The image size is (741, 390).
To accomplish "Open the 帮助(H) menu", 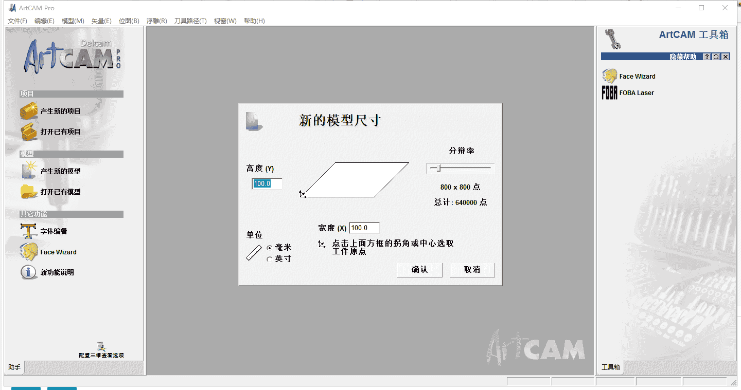I will (254, 21).
